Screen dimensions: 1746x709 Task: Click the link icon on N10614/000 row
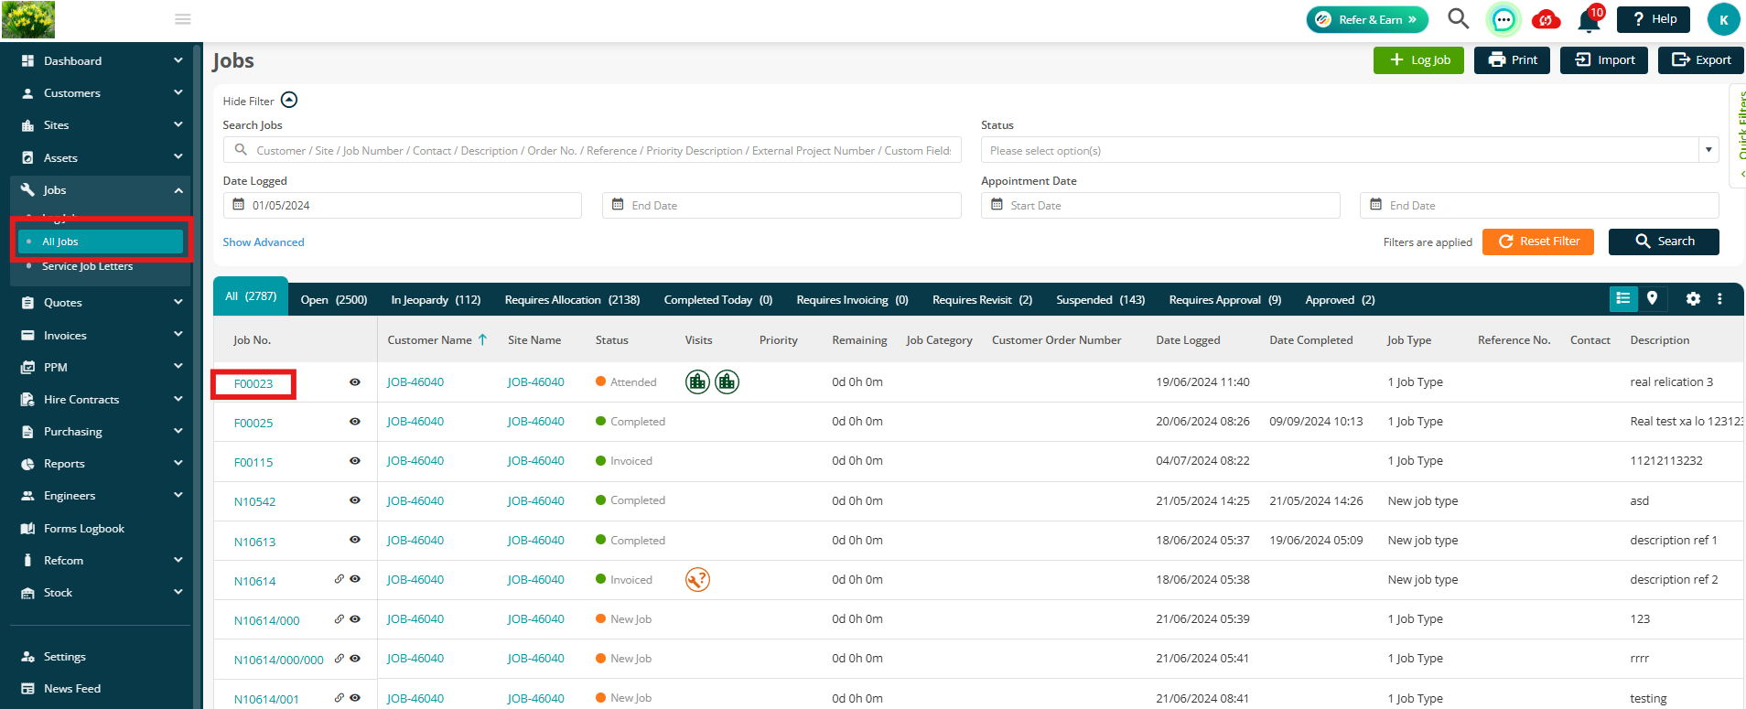pos(339,619)
